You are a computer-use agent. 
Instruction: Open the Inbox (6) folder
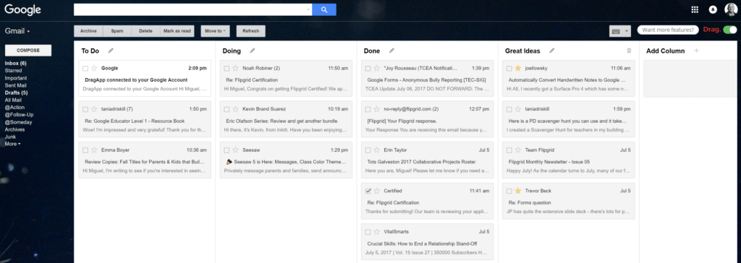coord(16,64)
